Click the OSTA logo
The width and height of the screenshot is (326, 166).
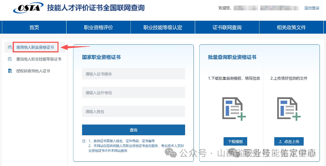(x=28, y=8)
